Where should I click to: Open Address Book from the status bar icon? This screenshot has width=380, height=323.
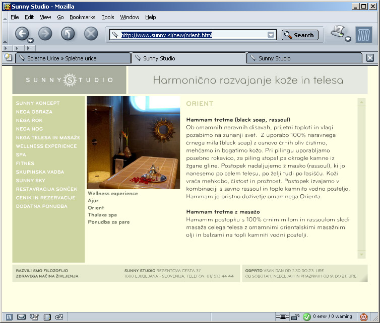point(47,316)
